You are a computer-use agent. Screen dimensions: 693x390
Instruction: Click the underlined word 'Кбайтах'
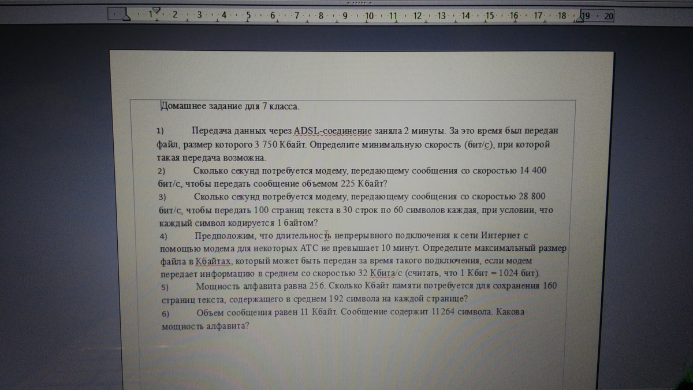pos(213,261)
